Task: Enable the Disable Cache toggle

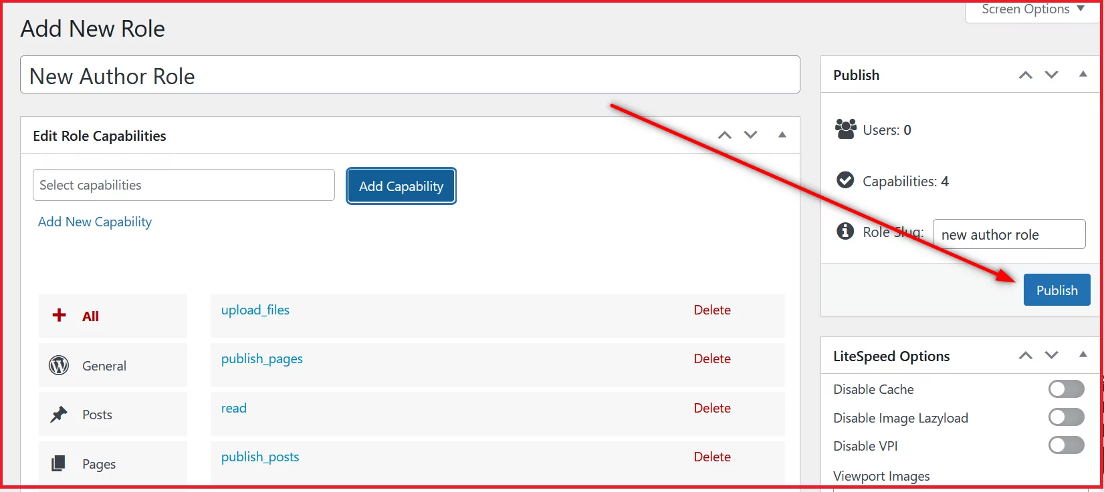Action: coord(1066,389)
